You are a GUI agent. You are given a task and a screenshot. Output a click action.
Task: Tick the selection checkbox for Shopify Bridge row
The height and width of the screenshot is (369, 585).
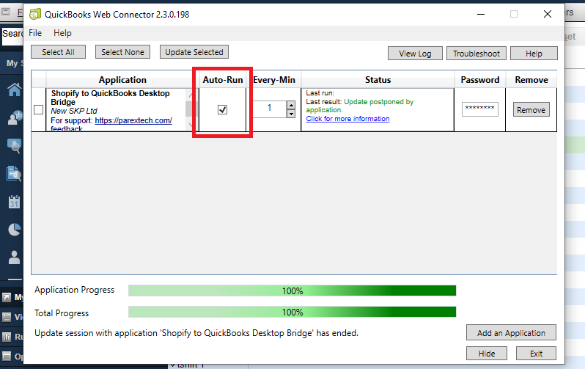[x=38, y=110]
